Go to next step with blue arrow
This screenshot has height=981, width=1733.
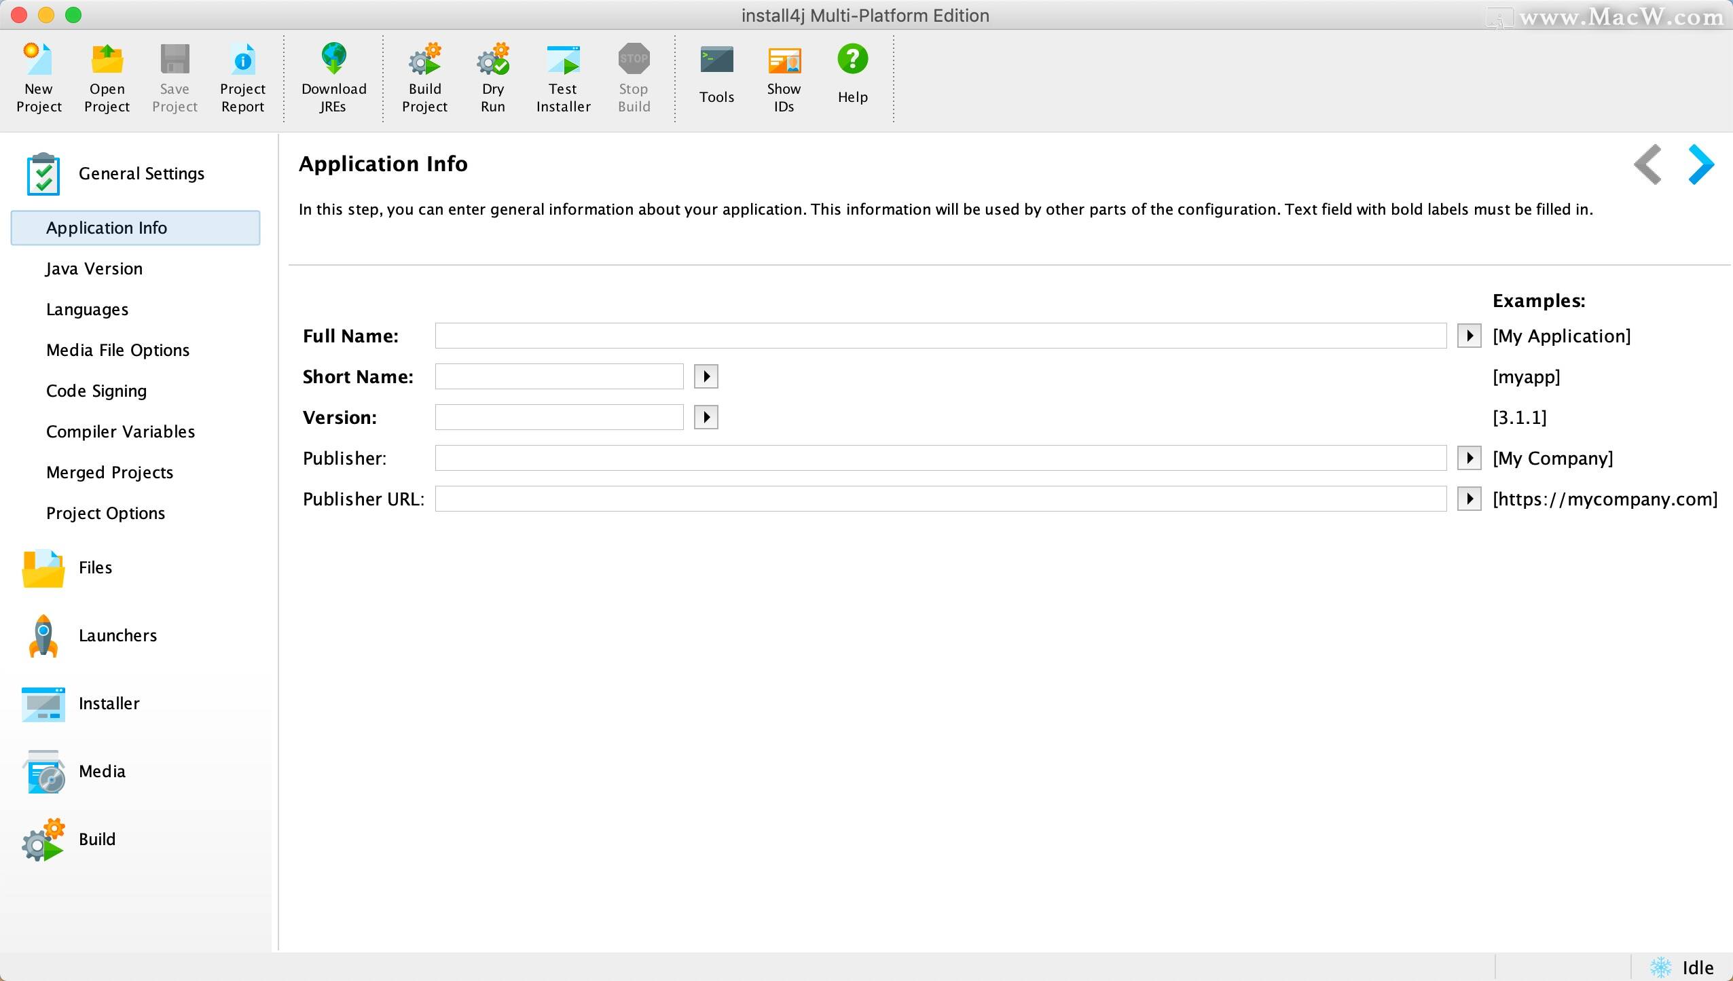coord(1701,164)
